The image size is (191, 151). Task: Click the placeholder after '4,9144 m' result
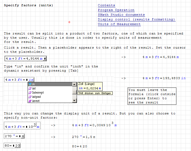tap(45, 59)
